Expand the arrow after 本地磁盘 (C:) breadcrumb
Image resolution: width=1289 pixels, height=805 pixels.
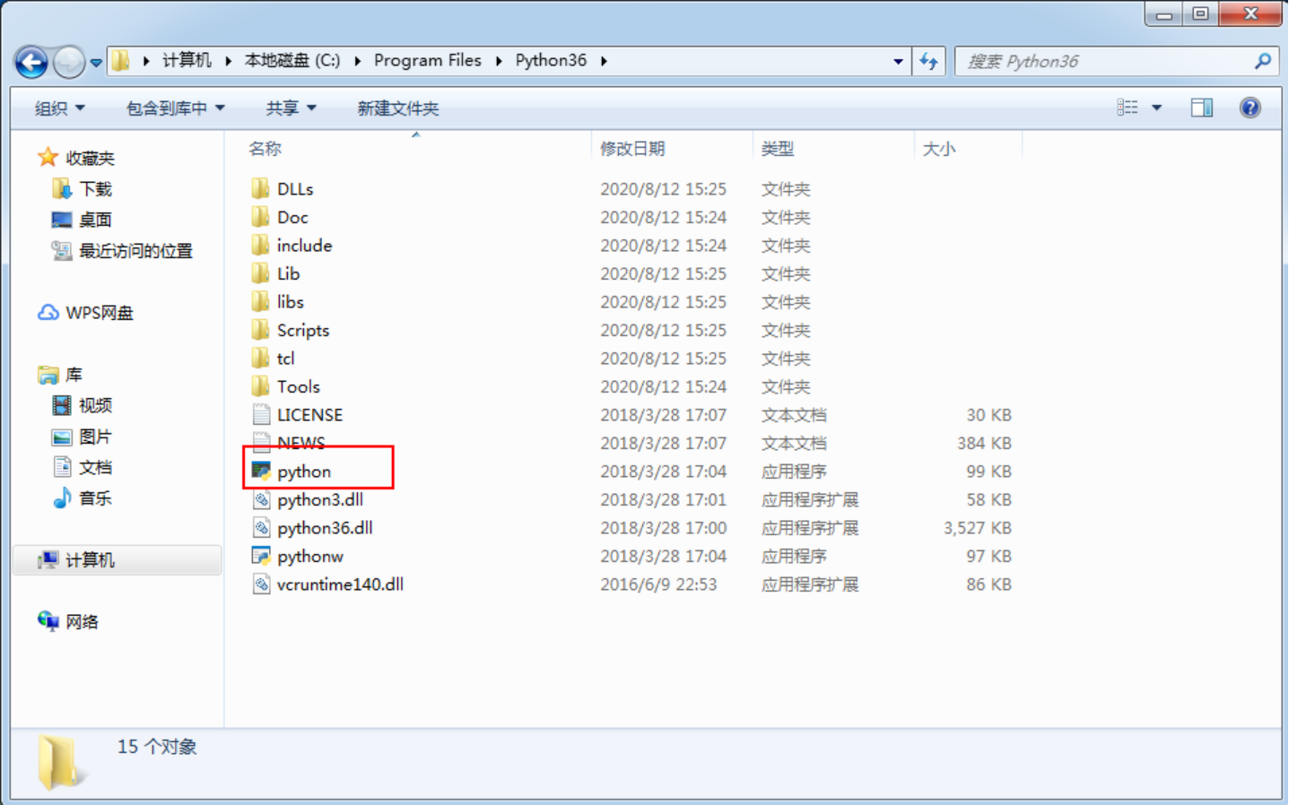(357, 61)
